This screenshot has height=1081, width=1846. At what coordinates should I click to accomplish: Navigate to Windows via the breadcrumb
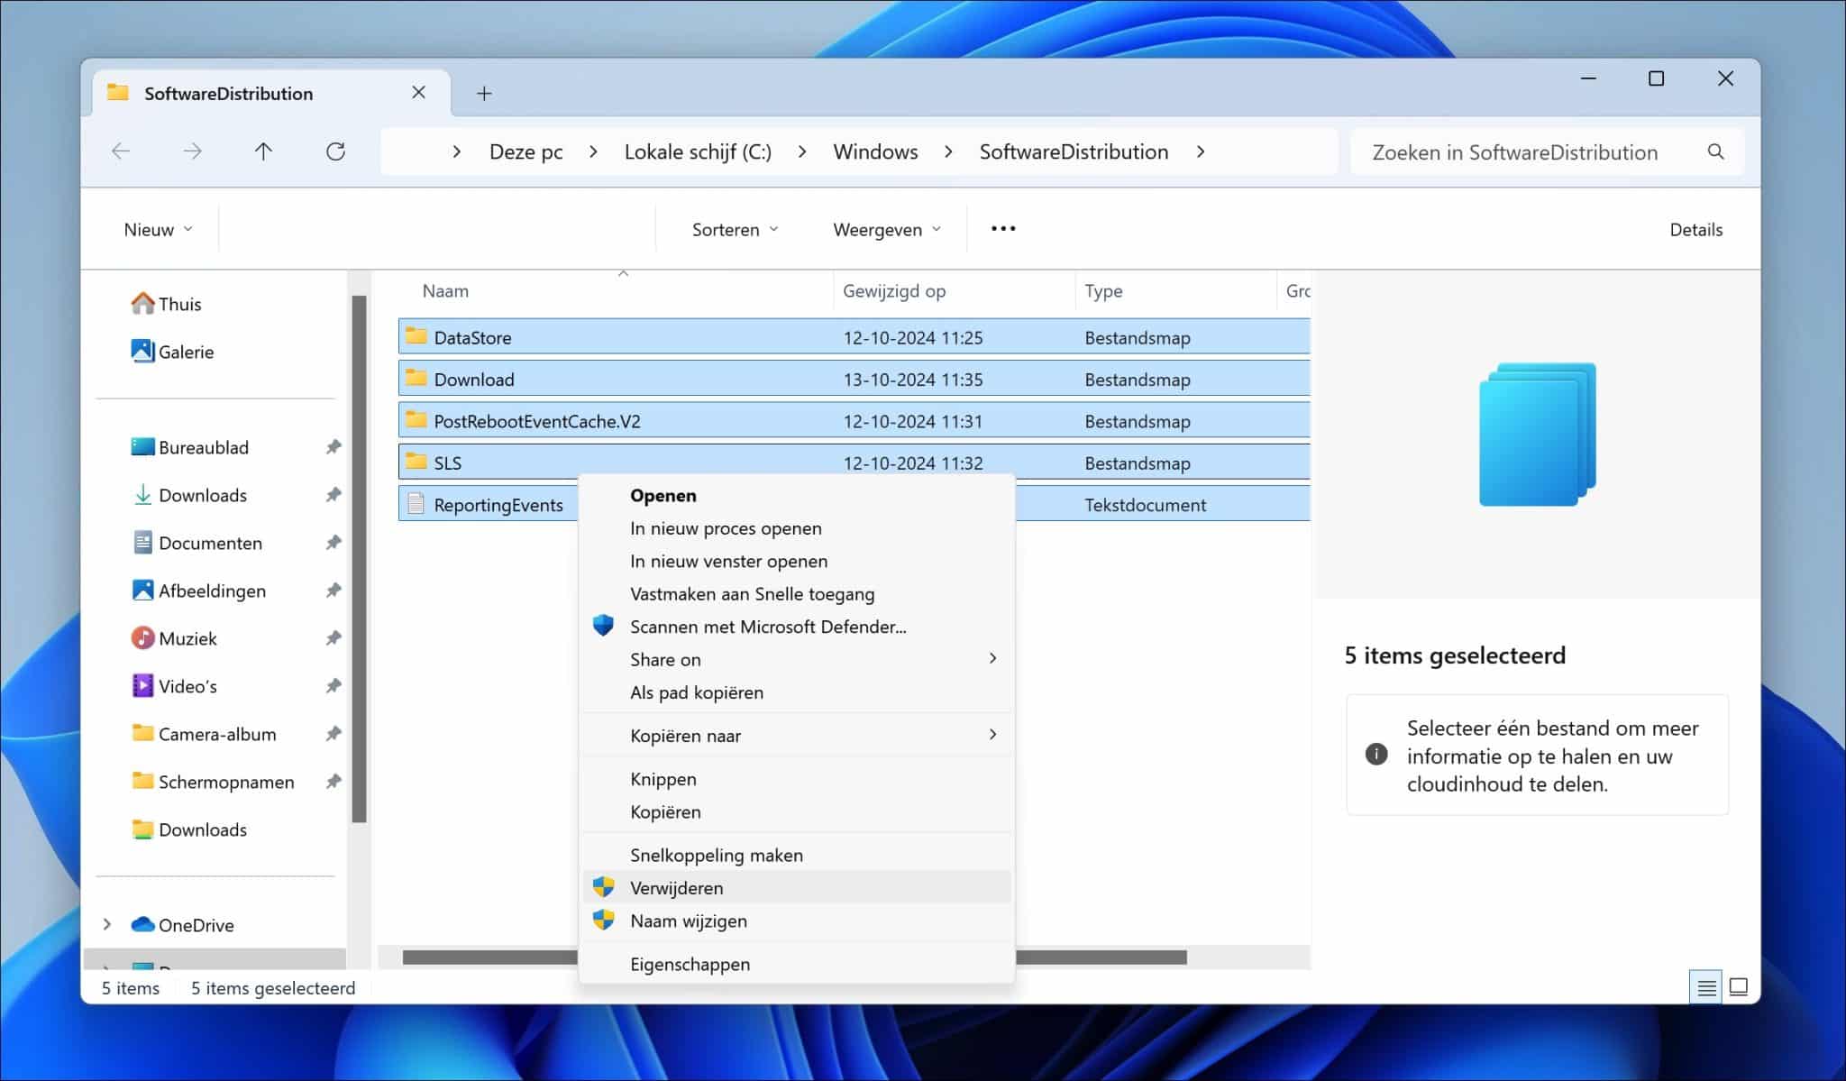[874, 151]
